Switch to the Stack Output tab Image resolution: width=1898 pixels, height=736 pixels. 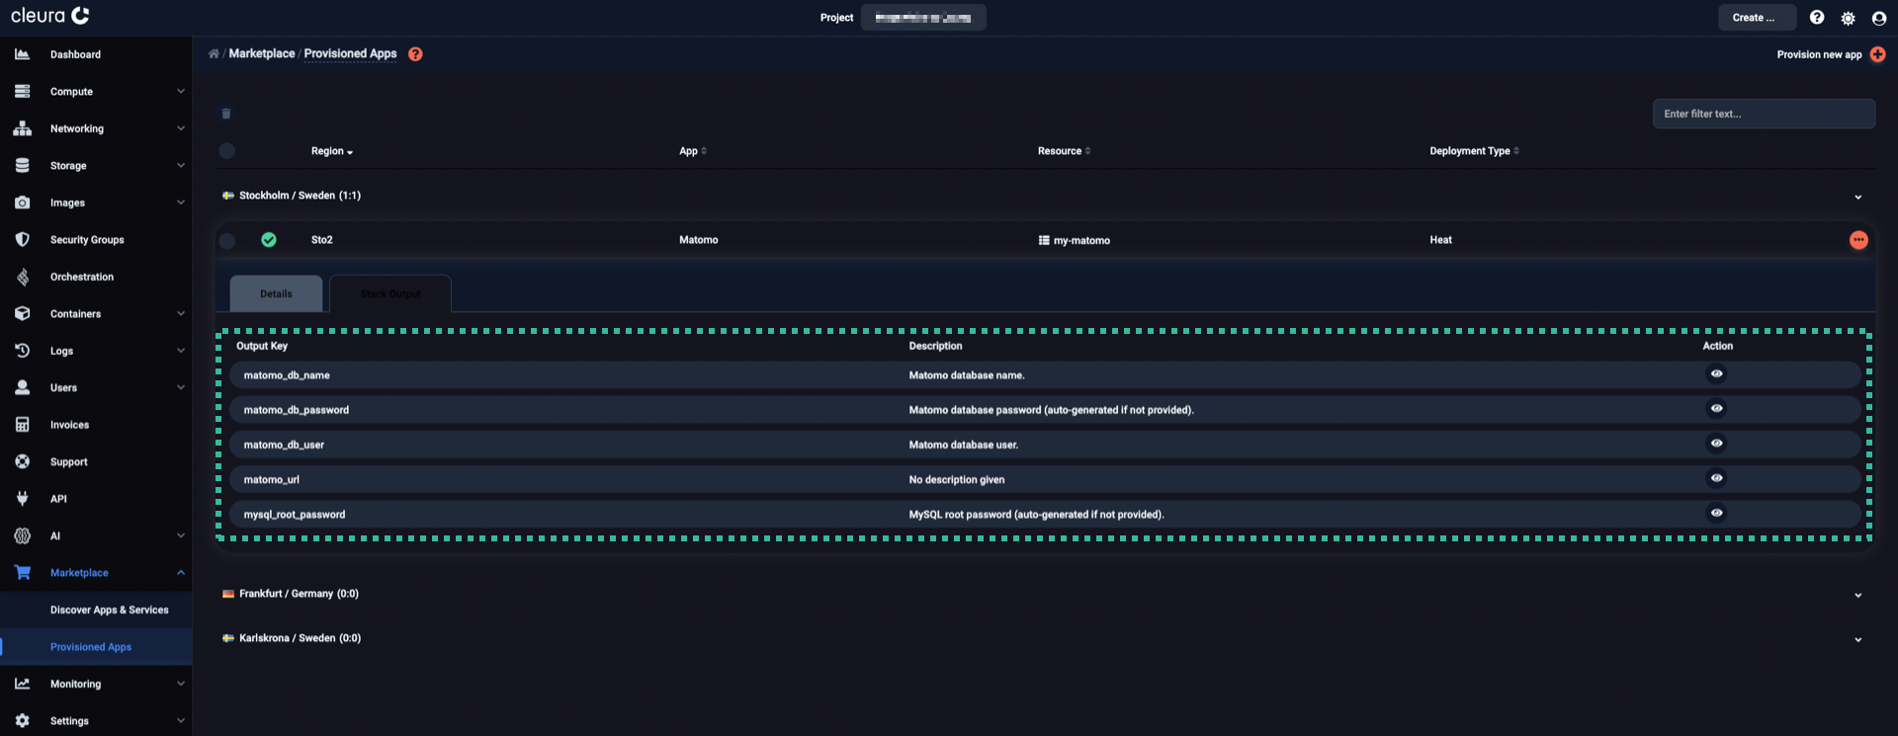pos(390,293)
